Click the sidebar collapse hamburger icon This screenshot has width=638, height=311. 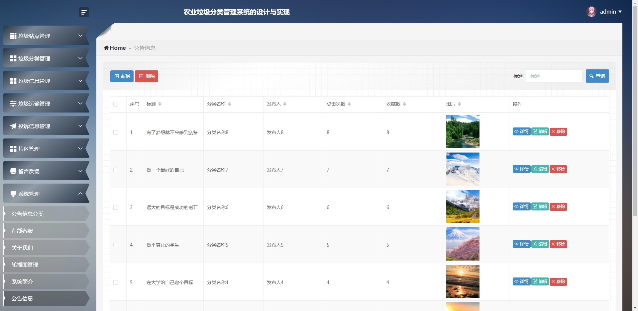click(x=84, y=12)
